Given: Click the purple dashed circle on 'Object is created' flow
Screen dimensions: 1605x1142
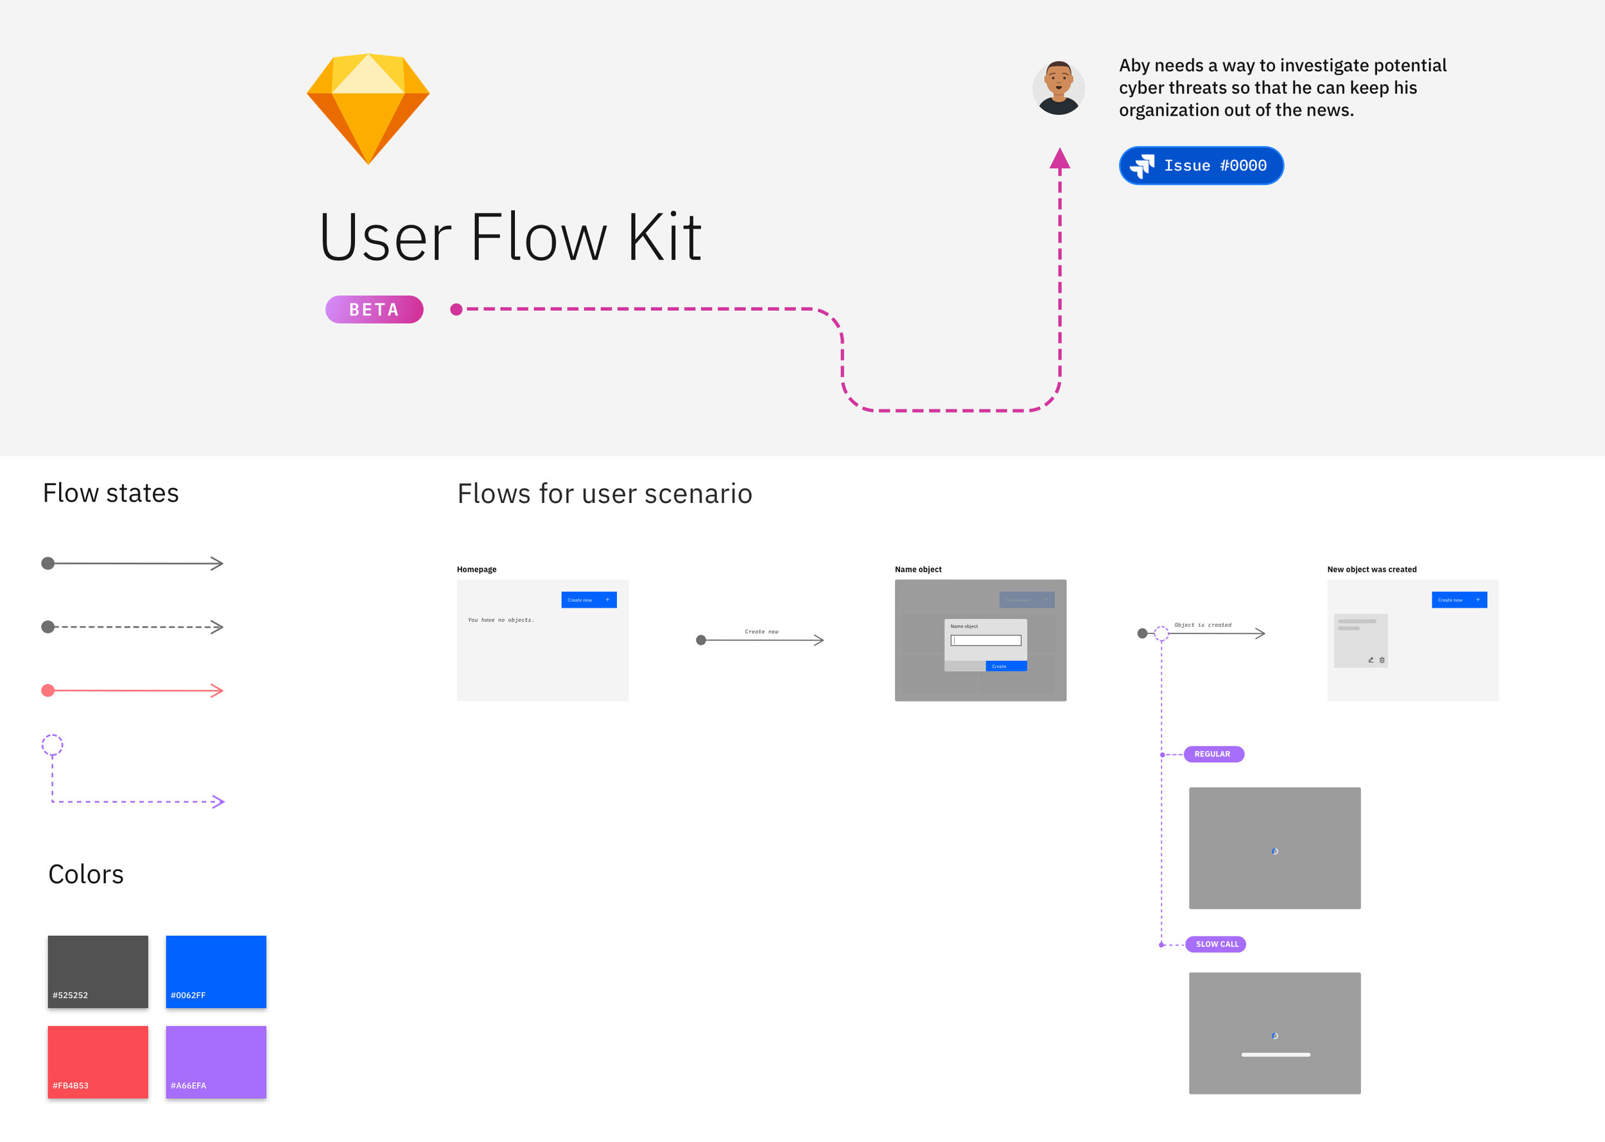Looking at the screenshot, I should (1161, 633).
